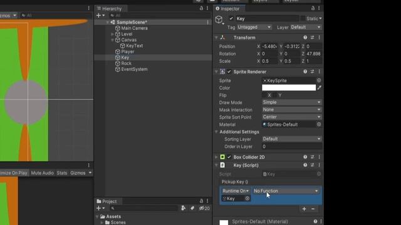The image size is (401, 225).
Task: Toggle Flip Y checkbox
Action: pos(275,95)
